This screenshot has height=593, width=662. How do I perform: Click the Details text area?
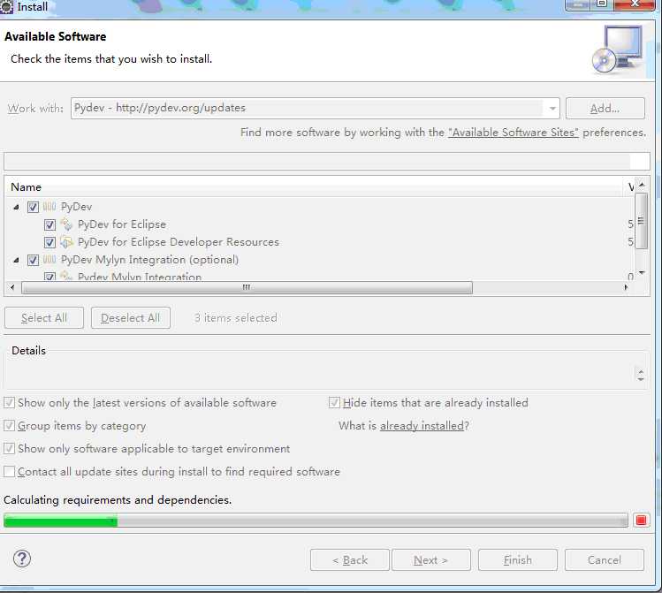click(319, 374)
